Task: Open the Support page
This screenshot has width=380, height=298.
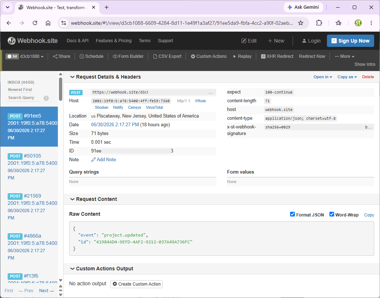Action: coord(166,41)
